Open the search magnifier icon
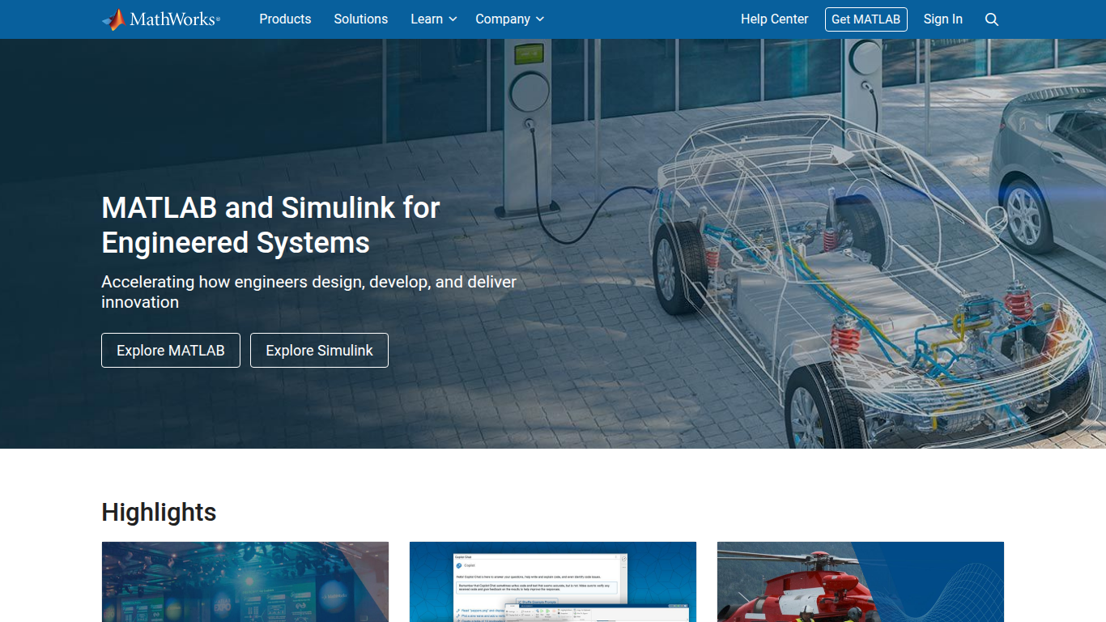The width and height of the screenshot is (1106, 622). (992, 19)
